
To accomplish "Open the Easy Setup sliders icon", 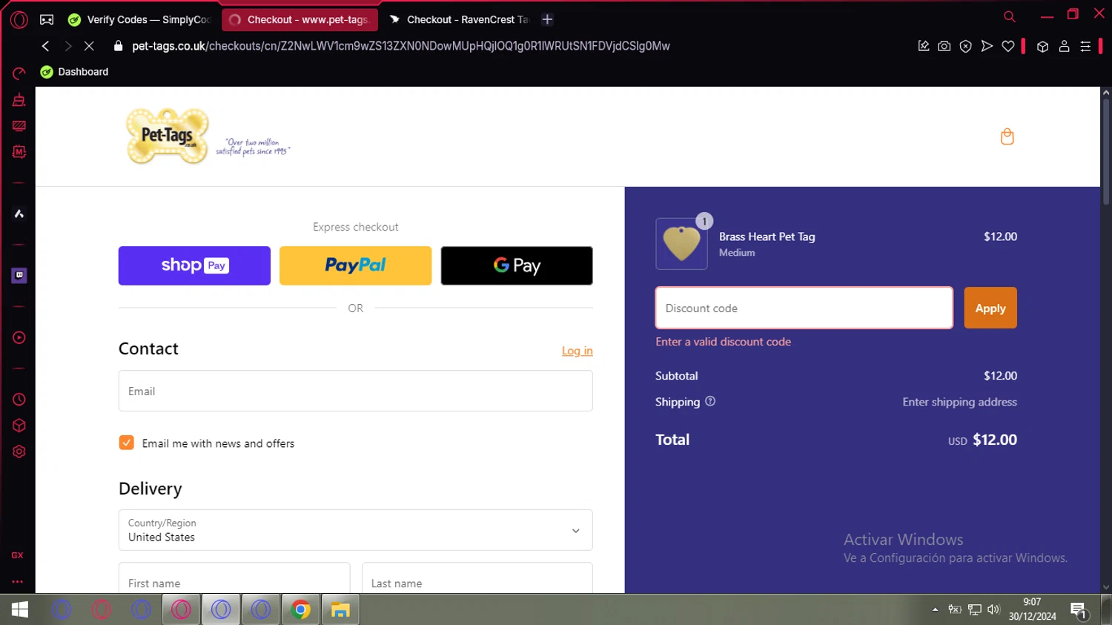I will [x=1085, y=46].
